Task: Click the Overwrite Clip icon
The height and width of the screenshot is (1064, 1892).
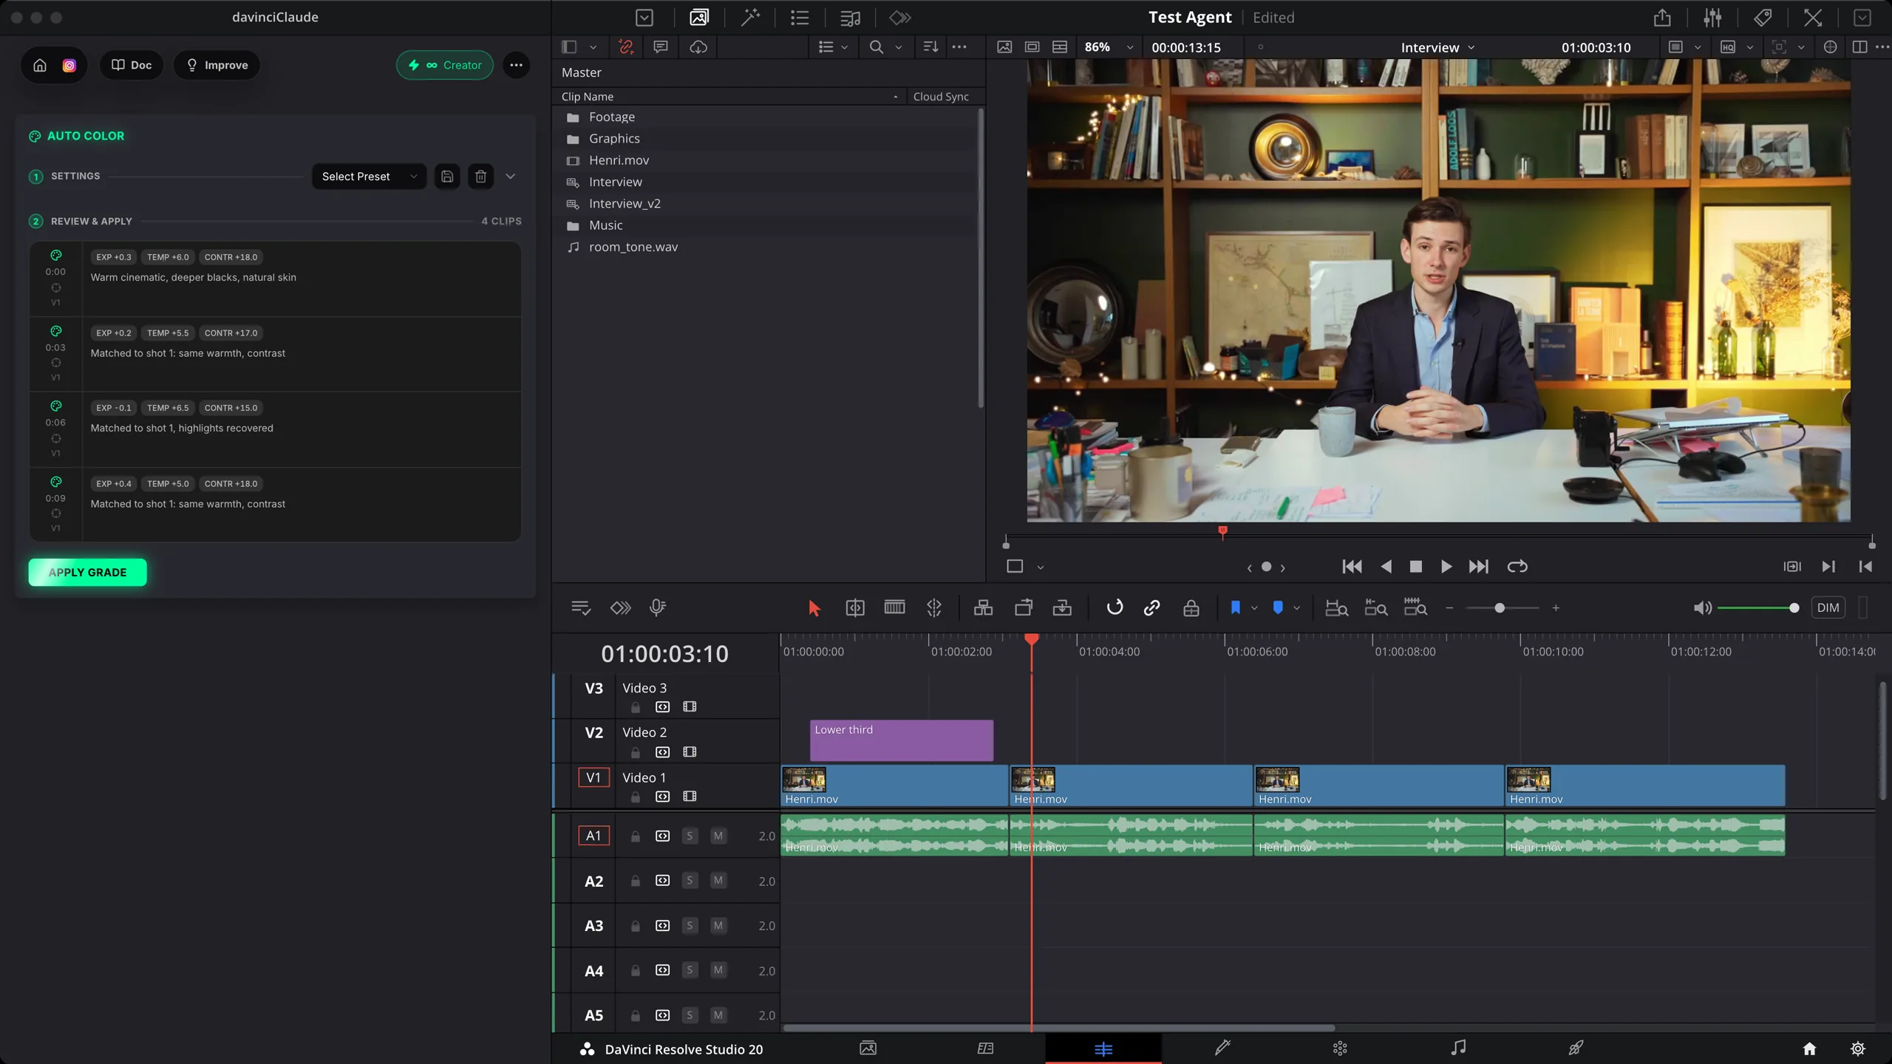Action: click(x=1023, y=608)
